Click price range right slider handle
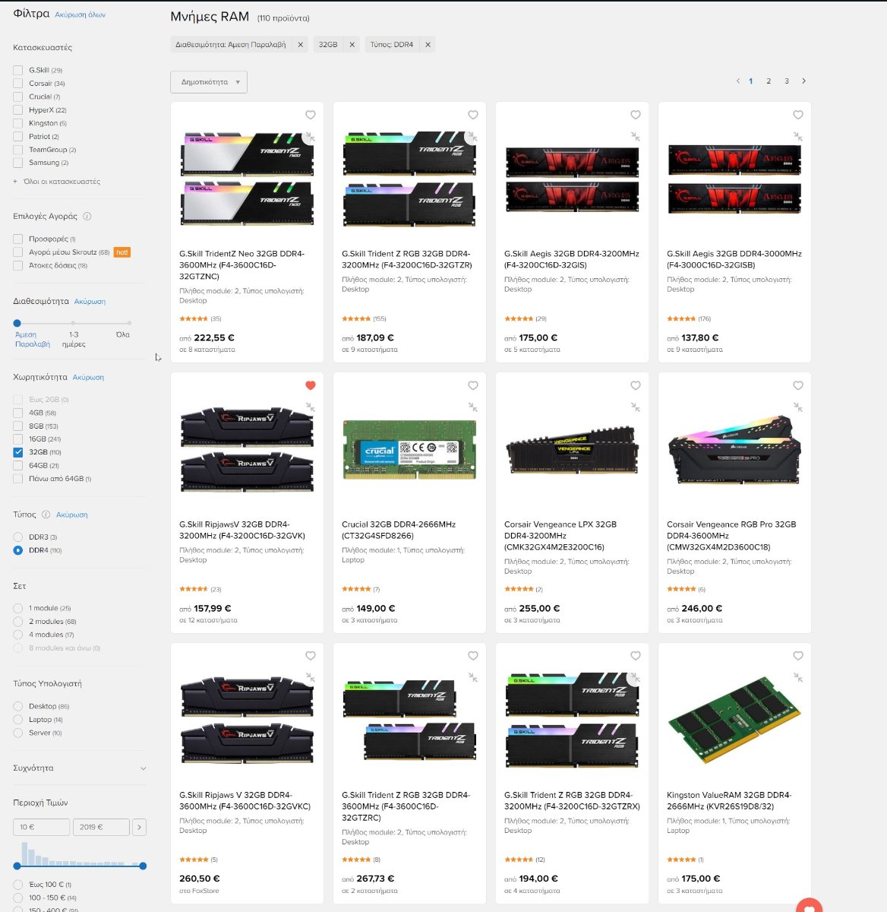 pyautogui.click(x=143, y=866)
